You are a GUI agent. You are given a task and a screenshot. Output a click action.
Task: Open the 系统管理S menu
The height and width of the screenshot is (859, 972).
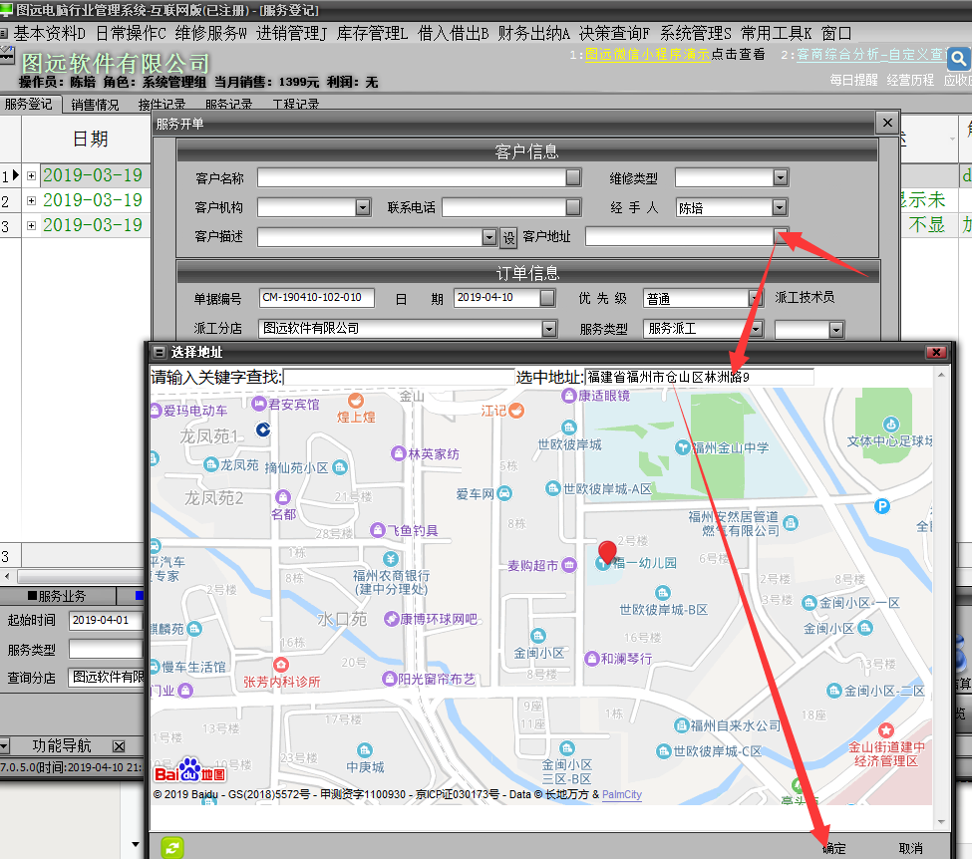click(x=696, y=34)
